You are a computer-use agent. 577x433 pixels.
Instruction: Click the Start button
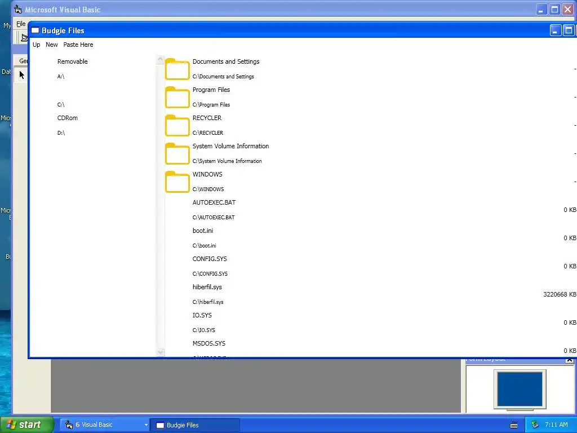[27, 425]
